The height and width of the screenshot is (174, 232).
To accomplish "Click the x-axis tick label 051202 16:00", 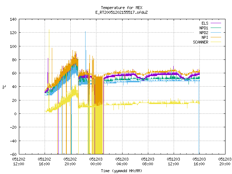I will click(44, 161).
